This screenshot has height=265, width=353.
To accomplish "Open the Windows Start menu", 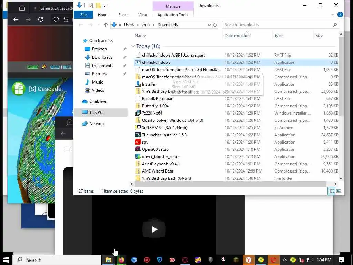I will click(6, 260).
